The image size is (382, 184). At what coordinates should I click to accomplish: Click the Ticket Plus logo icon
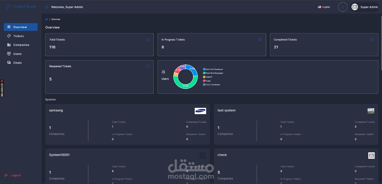(x=8, y=7)
